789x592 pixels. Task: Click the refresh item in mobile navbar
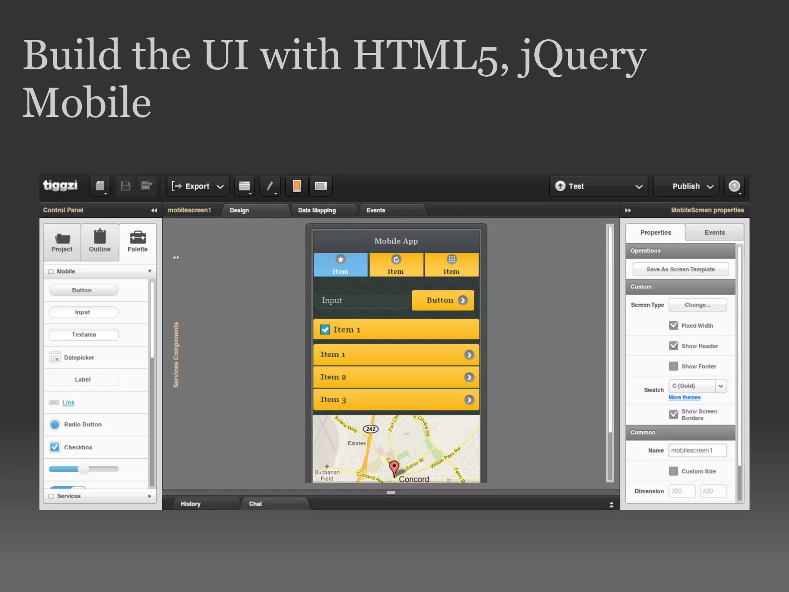(x=396, y=265)
